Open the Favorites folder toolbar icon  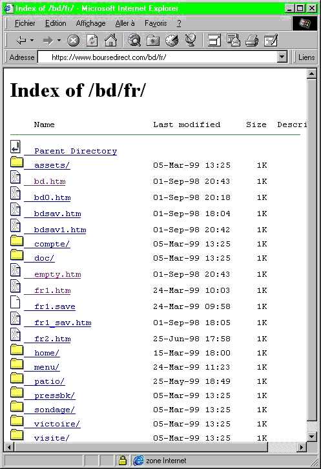[152, 41]
